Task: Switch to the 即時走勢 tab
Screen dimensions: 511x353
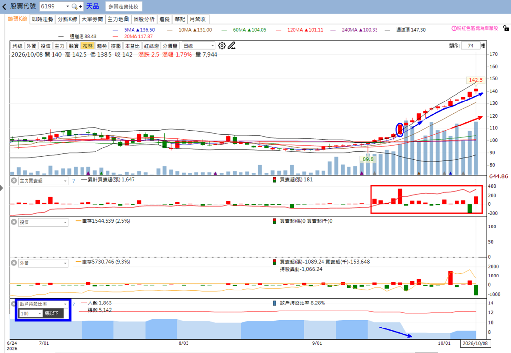Action: point(42,19)
